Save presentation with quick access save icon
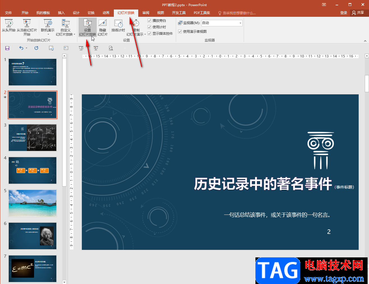The width and height of the screenshot is (369, 284). click(x=7, y=48)
